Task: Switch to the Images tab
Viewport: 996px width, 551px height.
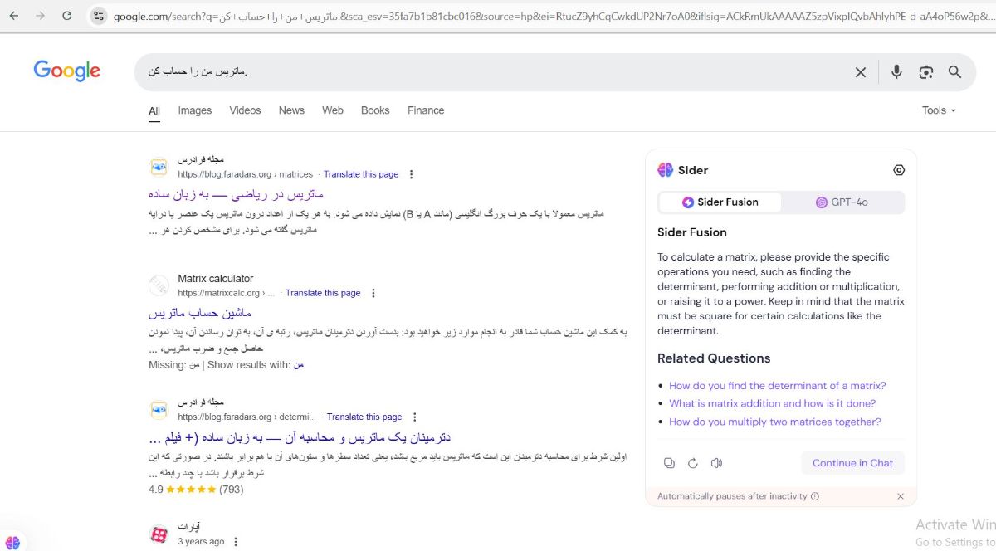Action: [x=194, y=110]
